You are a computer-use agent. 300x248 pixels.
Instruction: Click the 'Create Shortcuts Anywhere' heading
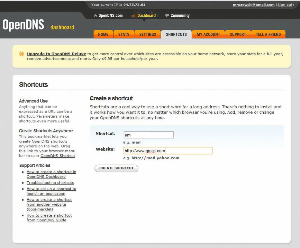(x=46, y=131)
